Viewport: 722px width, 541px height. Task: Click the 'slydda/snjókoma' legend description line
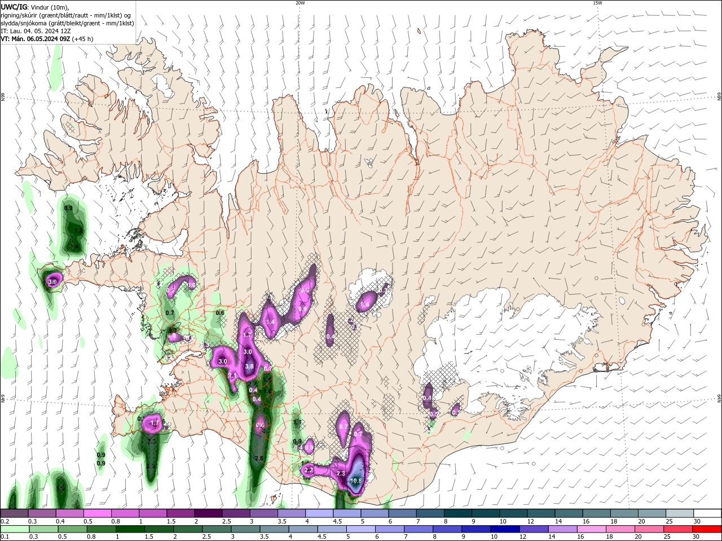tap(67, 23)
